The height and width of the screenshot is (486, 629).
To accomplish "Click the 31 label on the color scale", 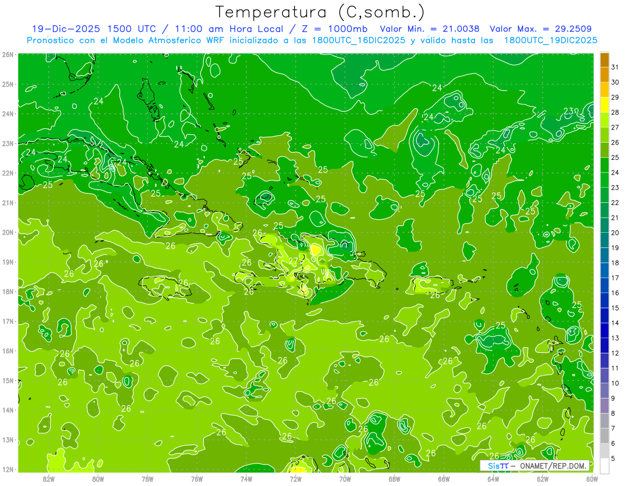I will 615,67.
